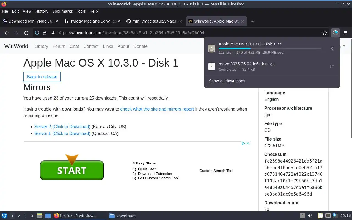The image size is (352, 220).
Task: Open the Edit menu
Action: (x=15, y=11)
